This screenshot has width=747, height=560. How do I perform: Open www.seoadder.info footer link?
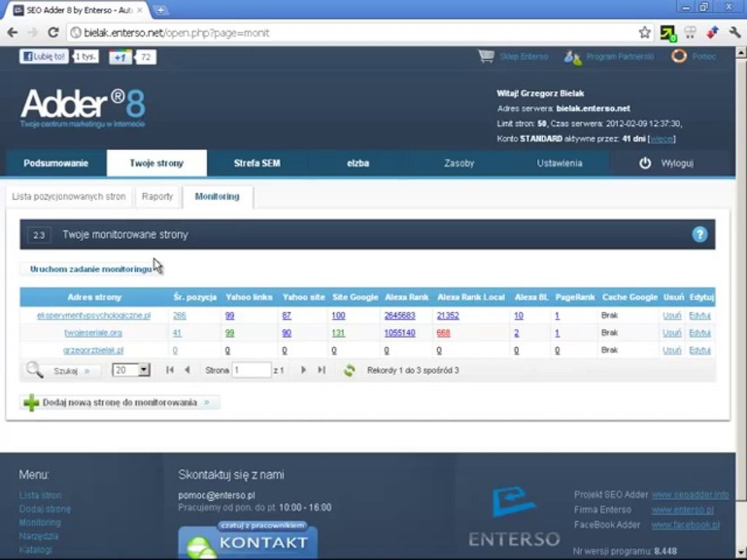click(690, 495)
